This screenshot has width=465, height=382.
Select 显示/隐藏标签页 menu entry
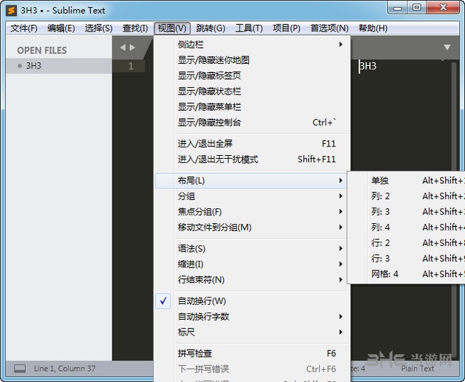coord(250,76)
